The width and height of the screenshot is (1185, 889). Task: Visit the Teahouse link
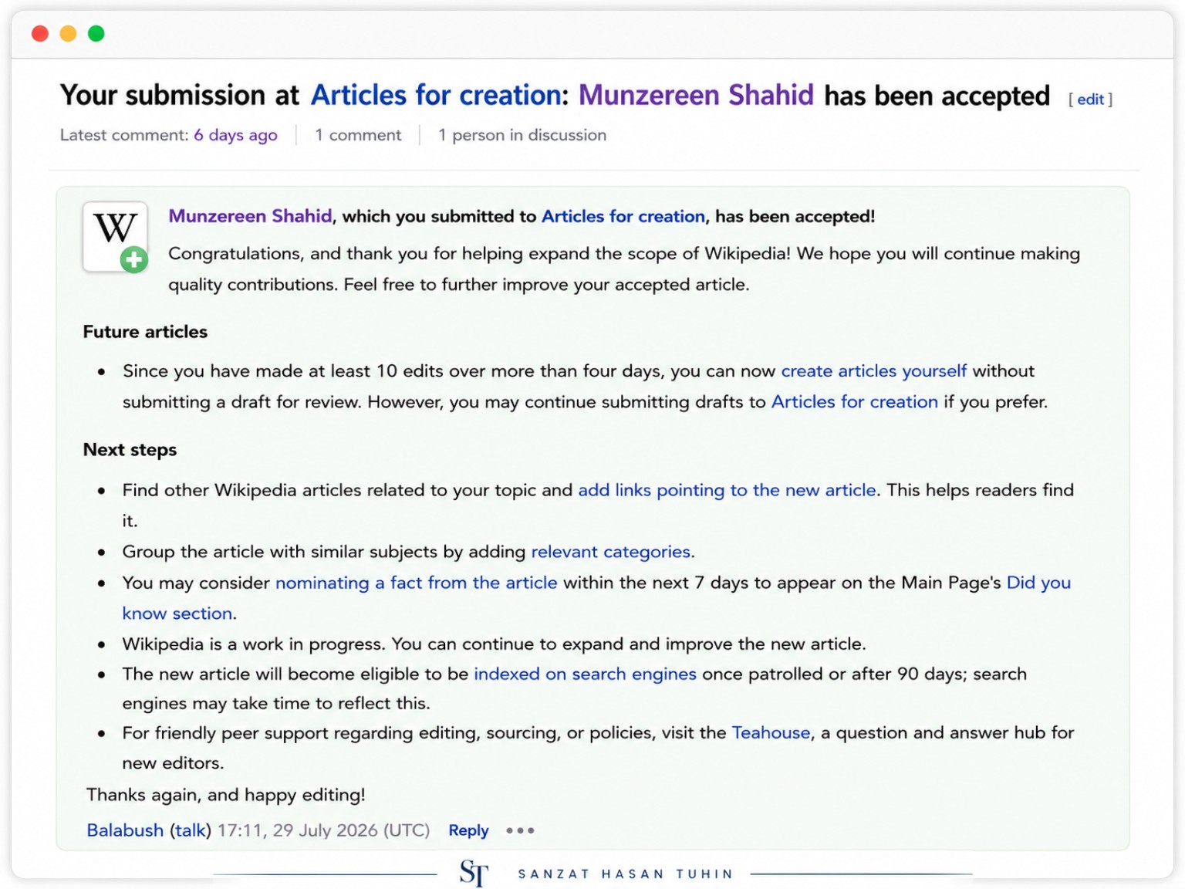click(x=771, y=732)
